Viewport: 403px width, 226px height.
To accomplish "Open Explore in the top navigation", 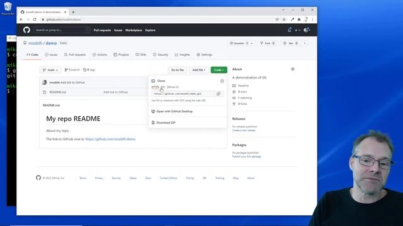I will (x=150, y=30).
